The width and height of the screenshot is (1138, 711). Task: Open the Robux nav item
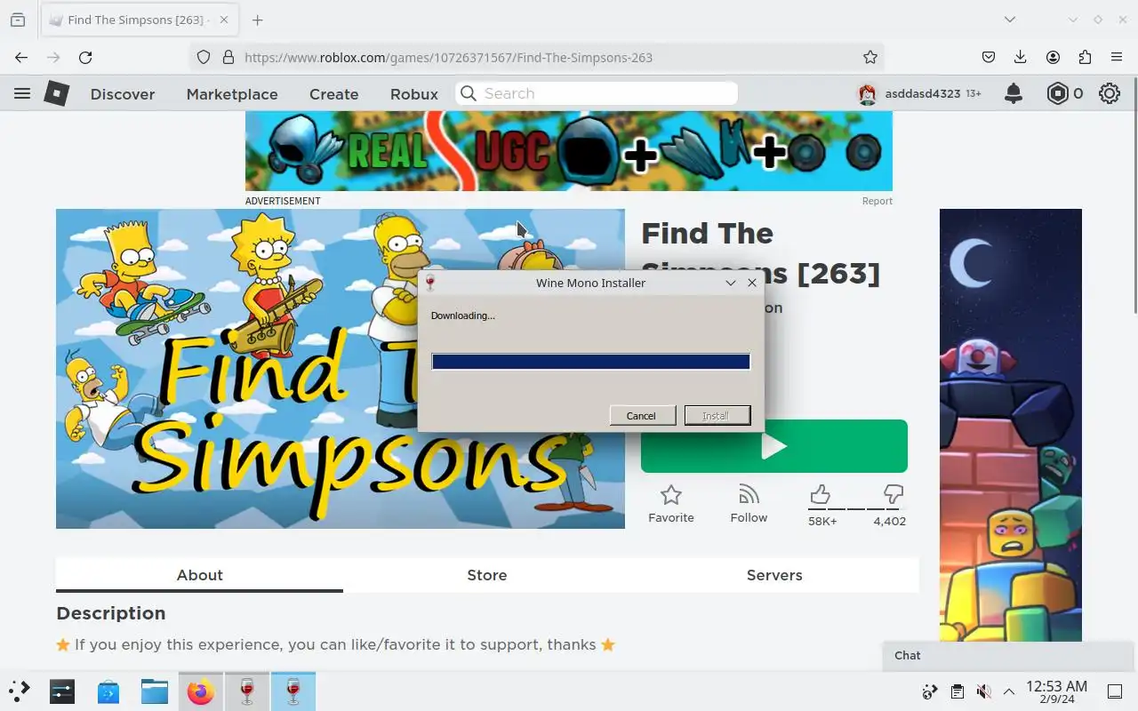coord(414,94)
